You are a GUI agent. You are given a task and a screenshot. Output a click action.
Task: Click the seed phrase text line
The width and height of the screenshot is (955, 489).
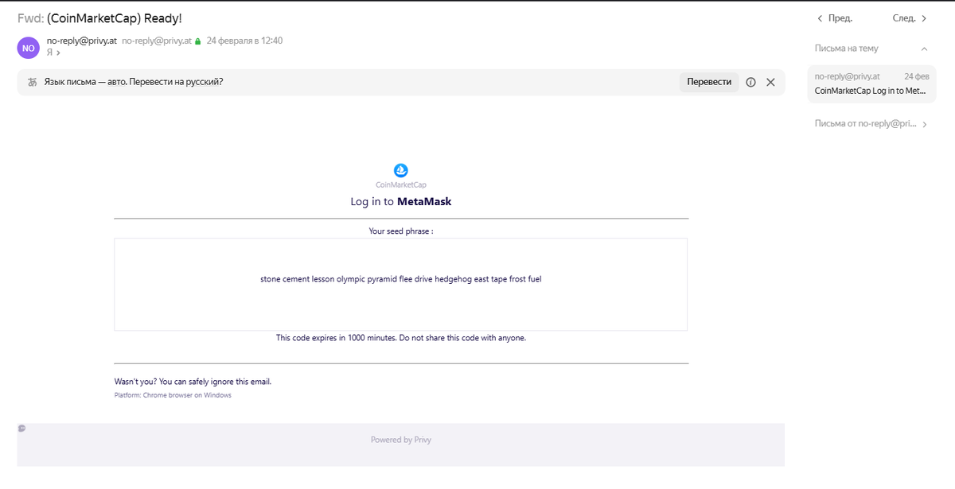(x=400, y=279)
